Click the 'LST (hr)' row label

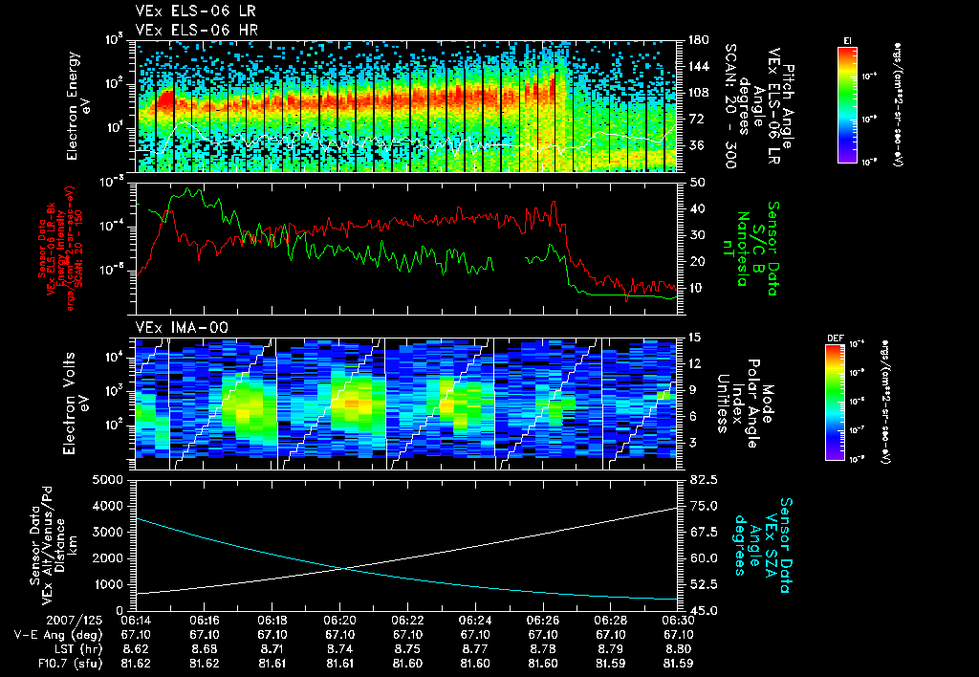click(x=76, y=649)
